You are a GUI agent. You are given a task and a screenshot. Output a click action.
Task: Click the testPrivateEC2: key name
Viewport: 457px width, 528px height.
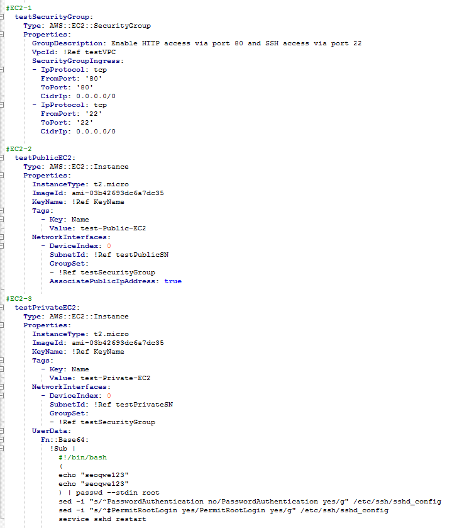[x=47, y=308]
